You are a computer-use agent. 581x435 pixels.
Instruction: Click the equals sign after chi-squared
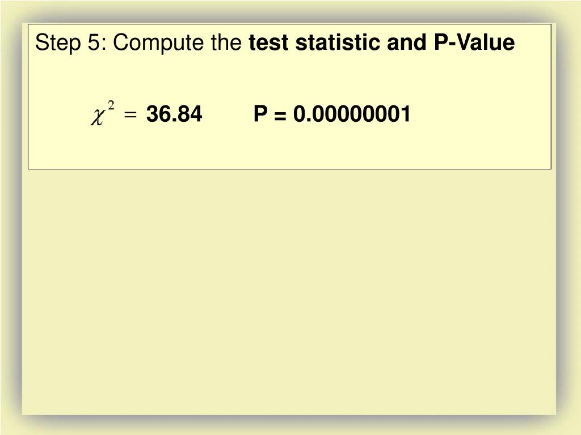(x=130, y=115)
